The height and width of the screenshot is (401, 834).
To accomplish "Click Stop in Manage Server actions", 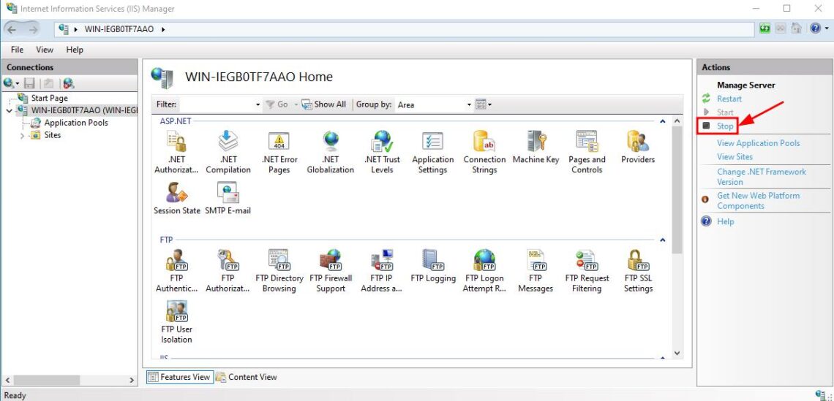I will click(x=725, y=126).
